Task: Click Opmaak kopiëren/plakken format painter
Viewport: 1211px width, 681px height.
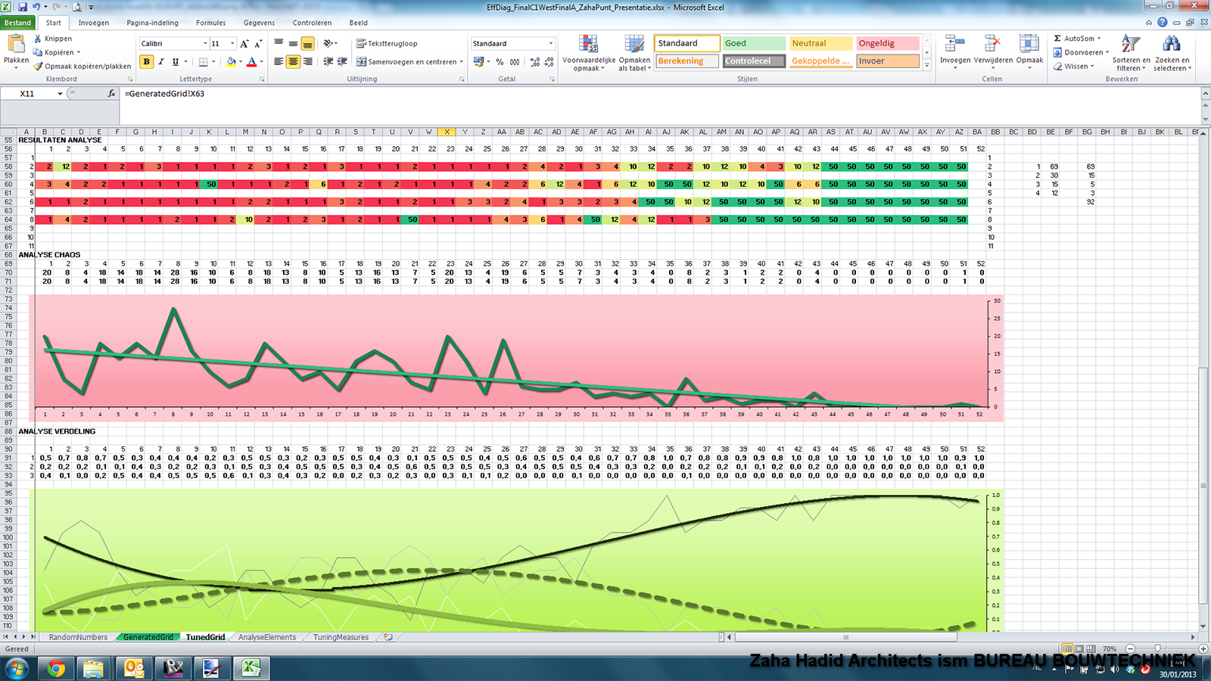Action: point(82,66)
